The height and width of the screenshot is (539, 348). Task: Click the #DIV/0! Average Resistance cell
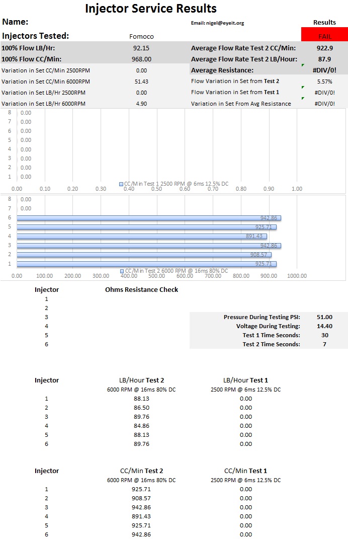pos(325,70)
